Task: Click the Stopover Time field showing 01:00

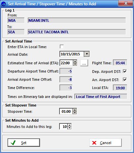Action: pyautogui.click(x=66, y=111)
